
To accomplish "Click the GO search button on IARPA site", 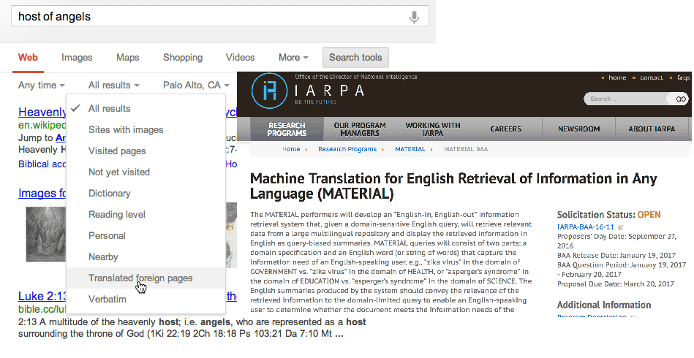I will tap(680, 99).
